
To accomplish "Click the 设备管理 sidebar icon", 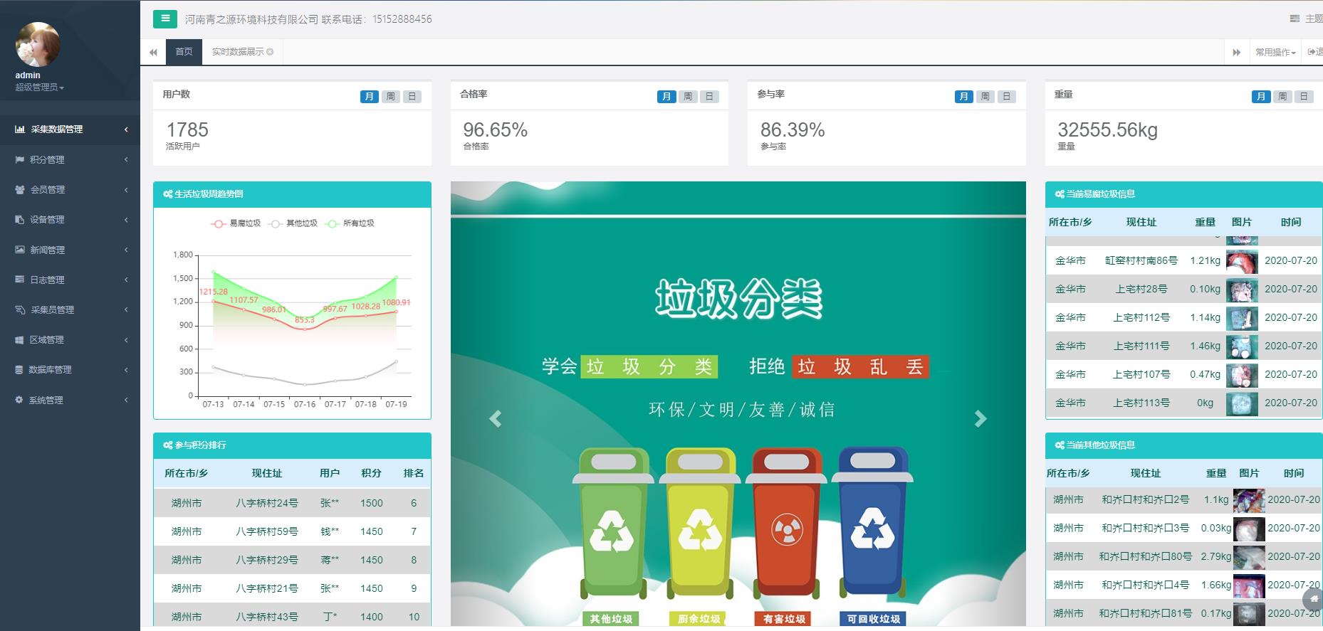I will pos(20,219).
